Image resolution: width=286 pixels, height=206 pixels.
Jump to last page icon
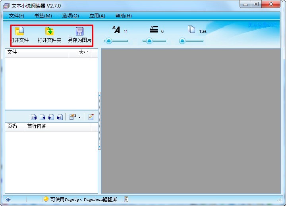(x=60, y=117)
